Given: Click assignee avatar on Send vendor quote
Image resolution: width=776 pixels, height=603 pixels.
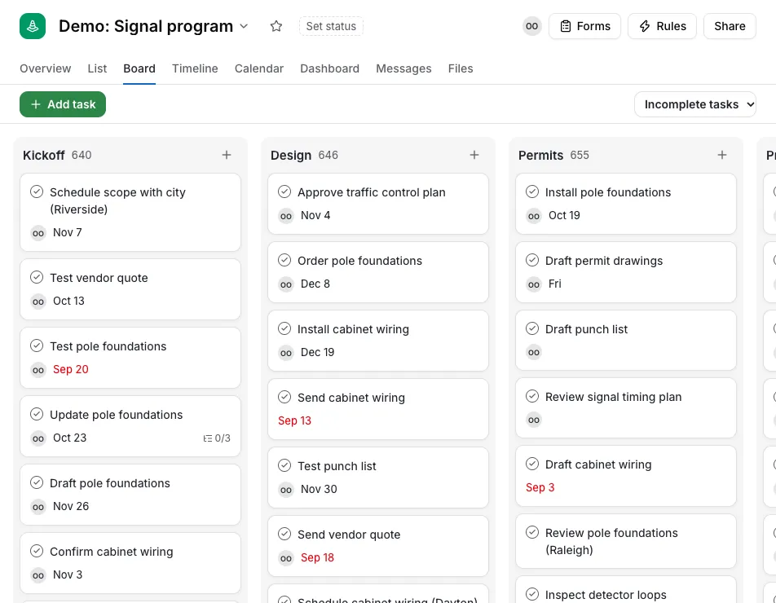Looking at the screenshot, I should pyautogui.click(x=286, y=558).
